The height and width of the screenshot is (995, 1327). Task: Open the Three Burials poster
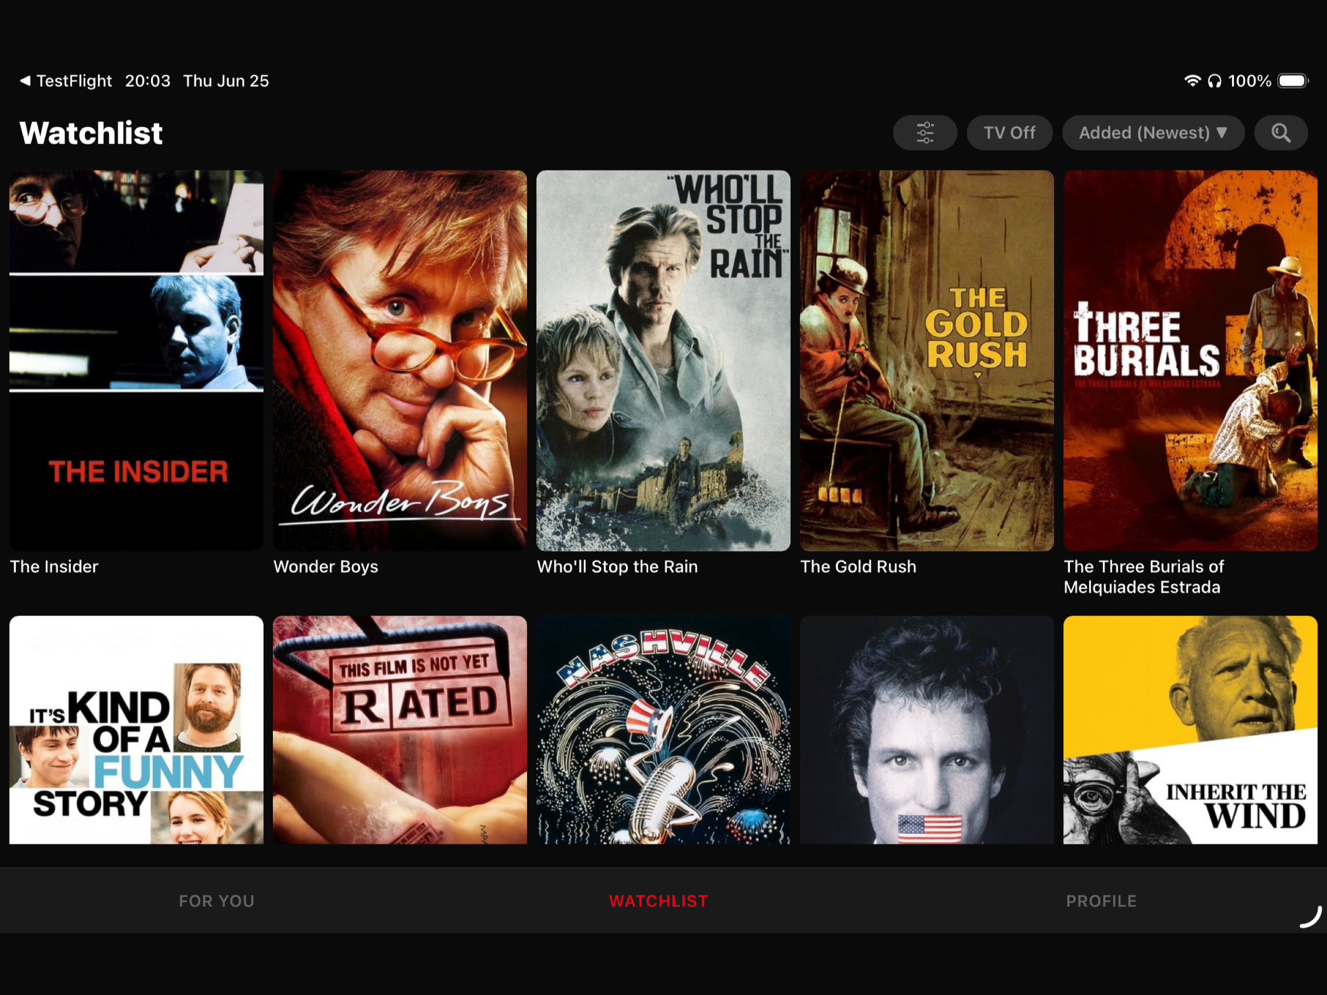pyautogui.click(x=1190, y=361)
